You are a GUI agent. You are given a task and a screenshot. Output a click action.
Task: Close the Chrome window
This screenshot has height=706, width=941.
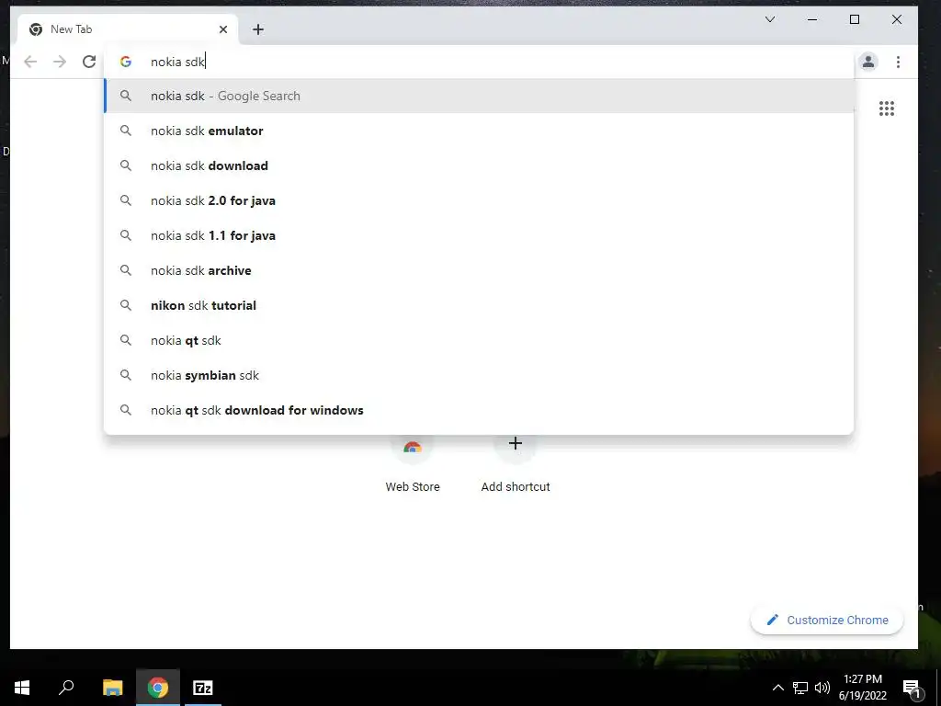click(897, 19)
